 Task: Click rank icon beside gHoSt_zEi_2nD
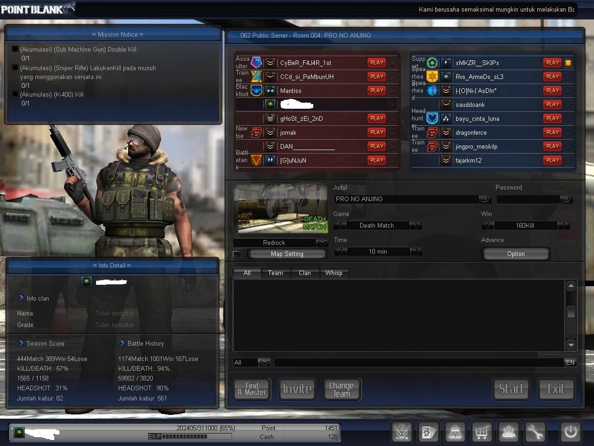click(271, 118)
